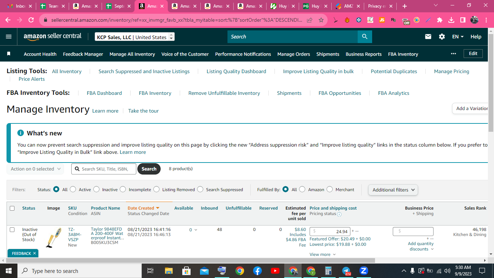Image resolution: width=494 pixels, height=278 pixels.
Task: Select Fulfilled By Amazon radio button
Action: click(302, 189)
